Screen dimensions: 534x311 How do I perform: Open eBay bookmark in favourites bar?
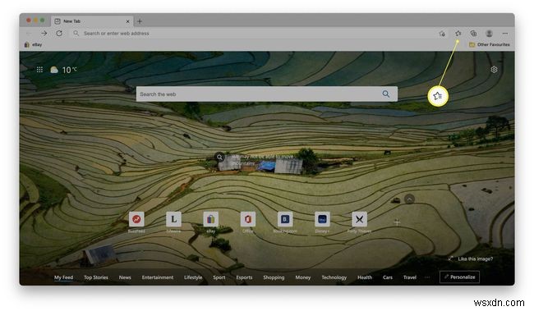(34, 44)
